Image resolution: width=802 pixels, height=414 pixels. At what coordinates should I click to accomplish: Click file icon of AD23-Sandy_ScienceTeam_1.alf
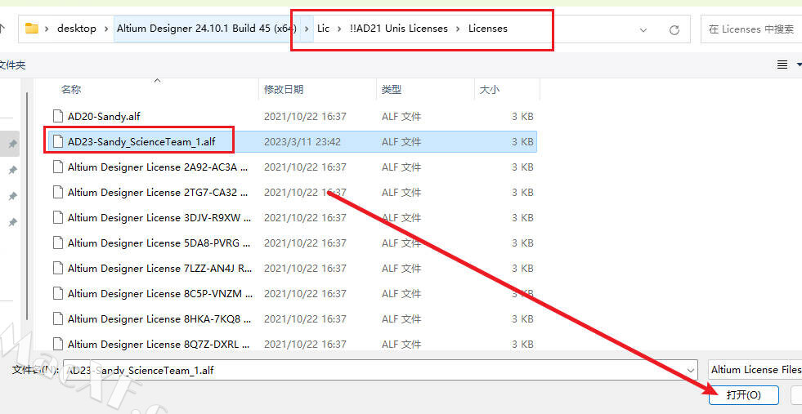click(x=58, y=141)
